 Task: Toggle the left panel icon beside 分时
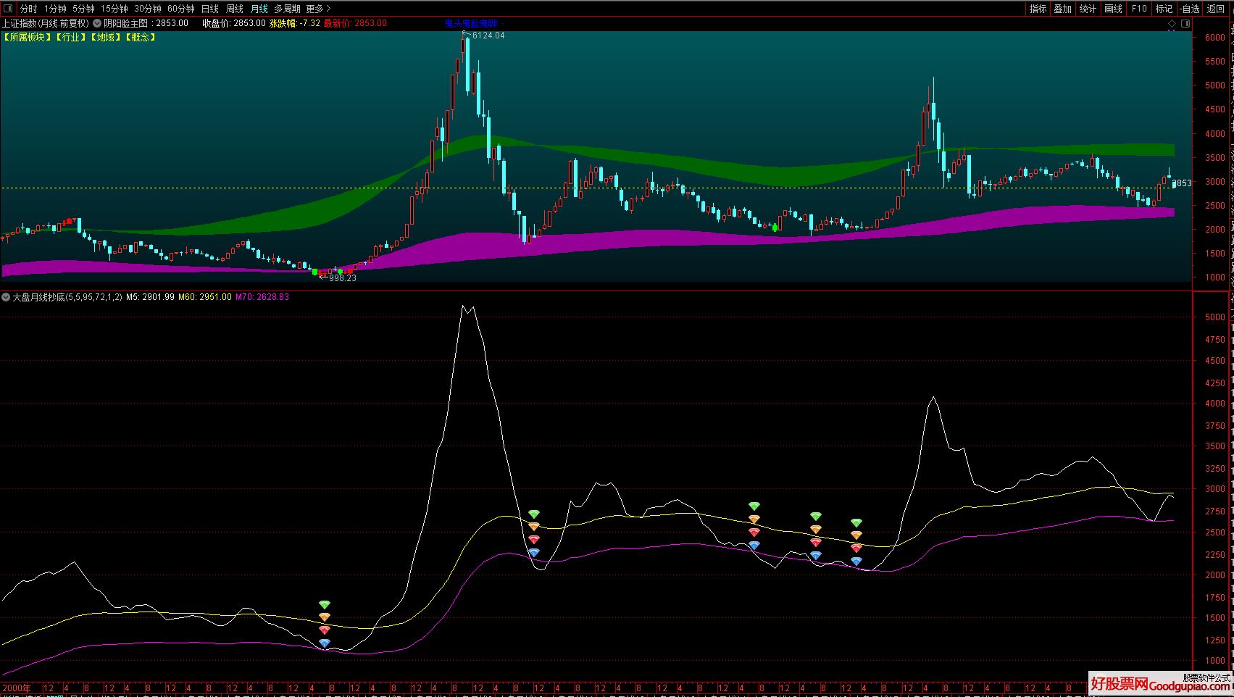(x=8, y=9)
